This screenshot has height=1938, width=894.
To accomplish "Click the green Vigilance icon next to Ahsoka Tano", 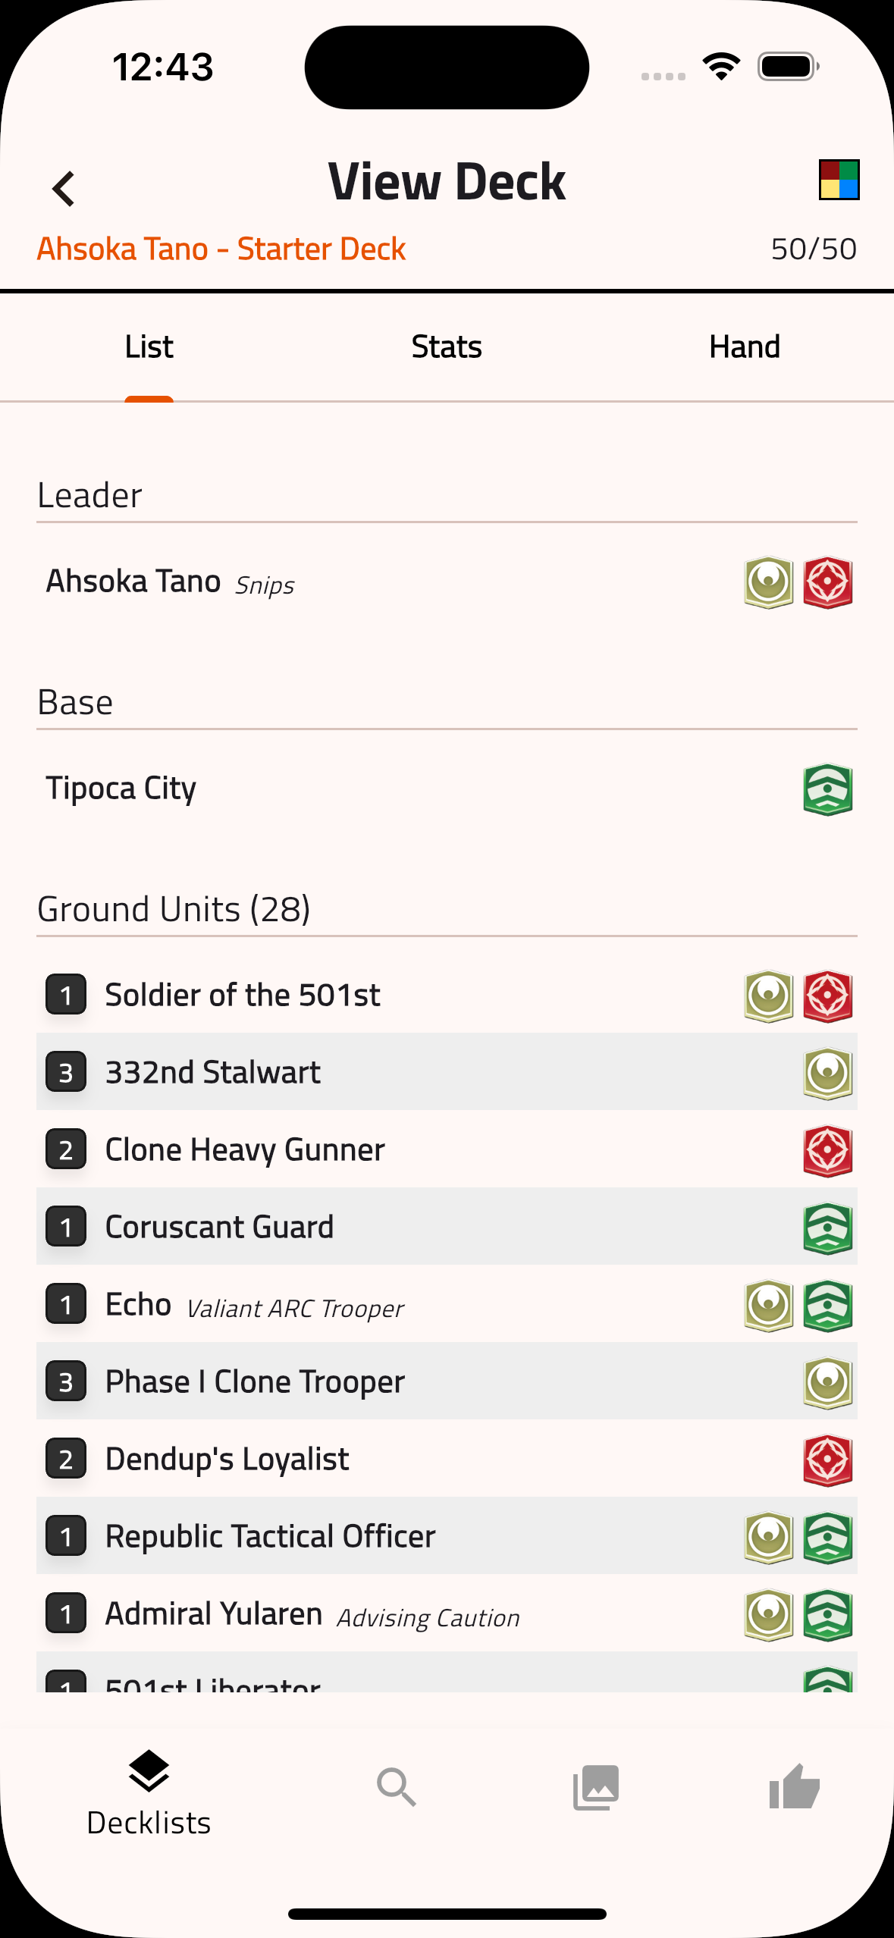I will pyautogui.click(x=768, y=580).
